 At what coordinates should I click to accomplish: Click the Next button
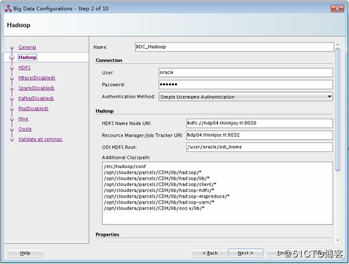tap(246, 253)
